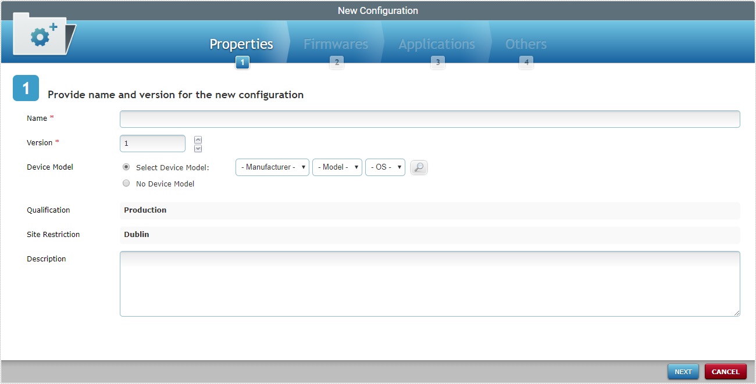Click inside the Description text area
The height and width of the screenshot is (384, 756).
click(x=429, y=283)
